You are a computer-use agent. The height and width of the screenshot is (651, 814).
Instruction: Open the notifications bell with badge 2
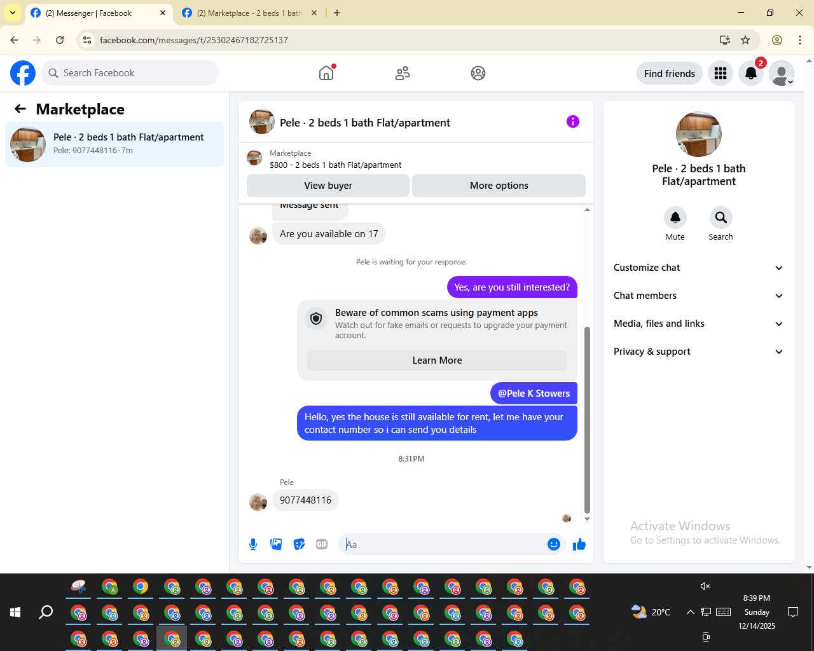click(x=751, y=73)
